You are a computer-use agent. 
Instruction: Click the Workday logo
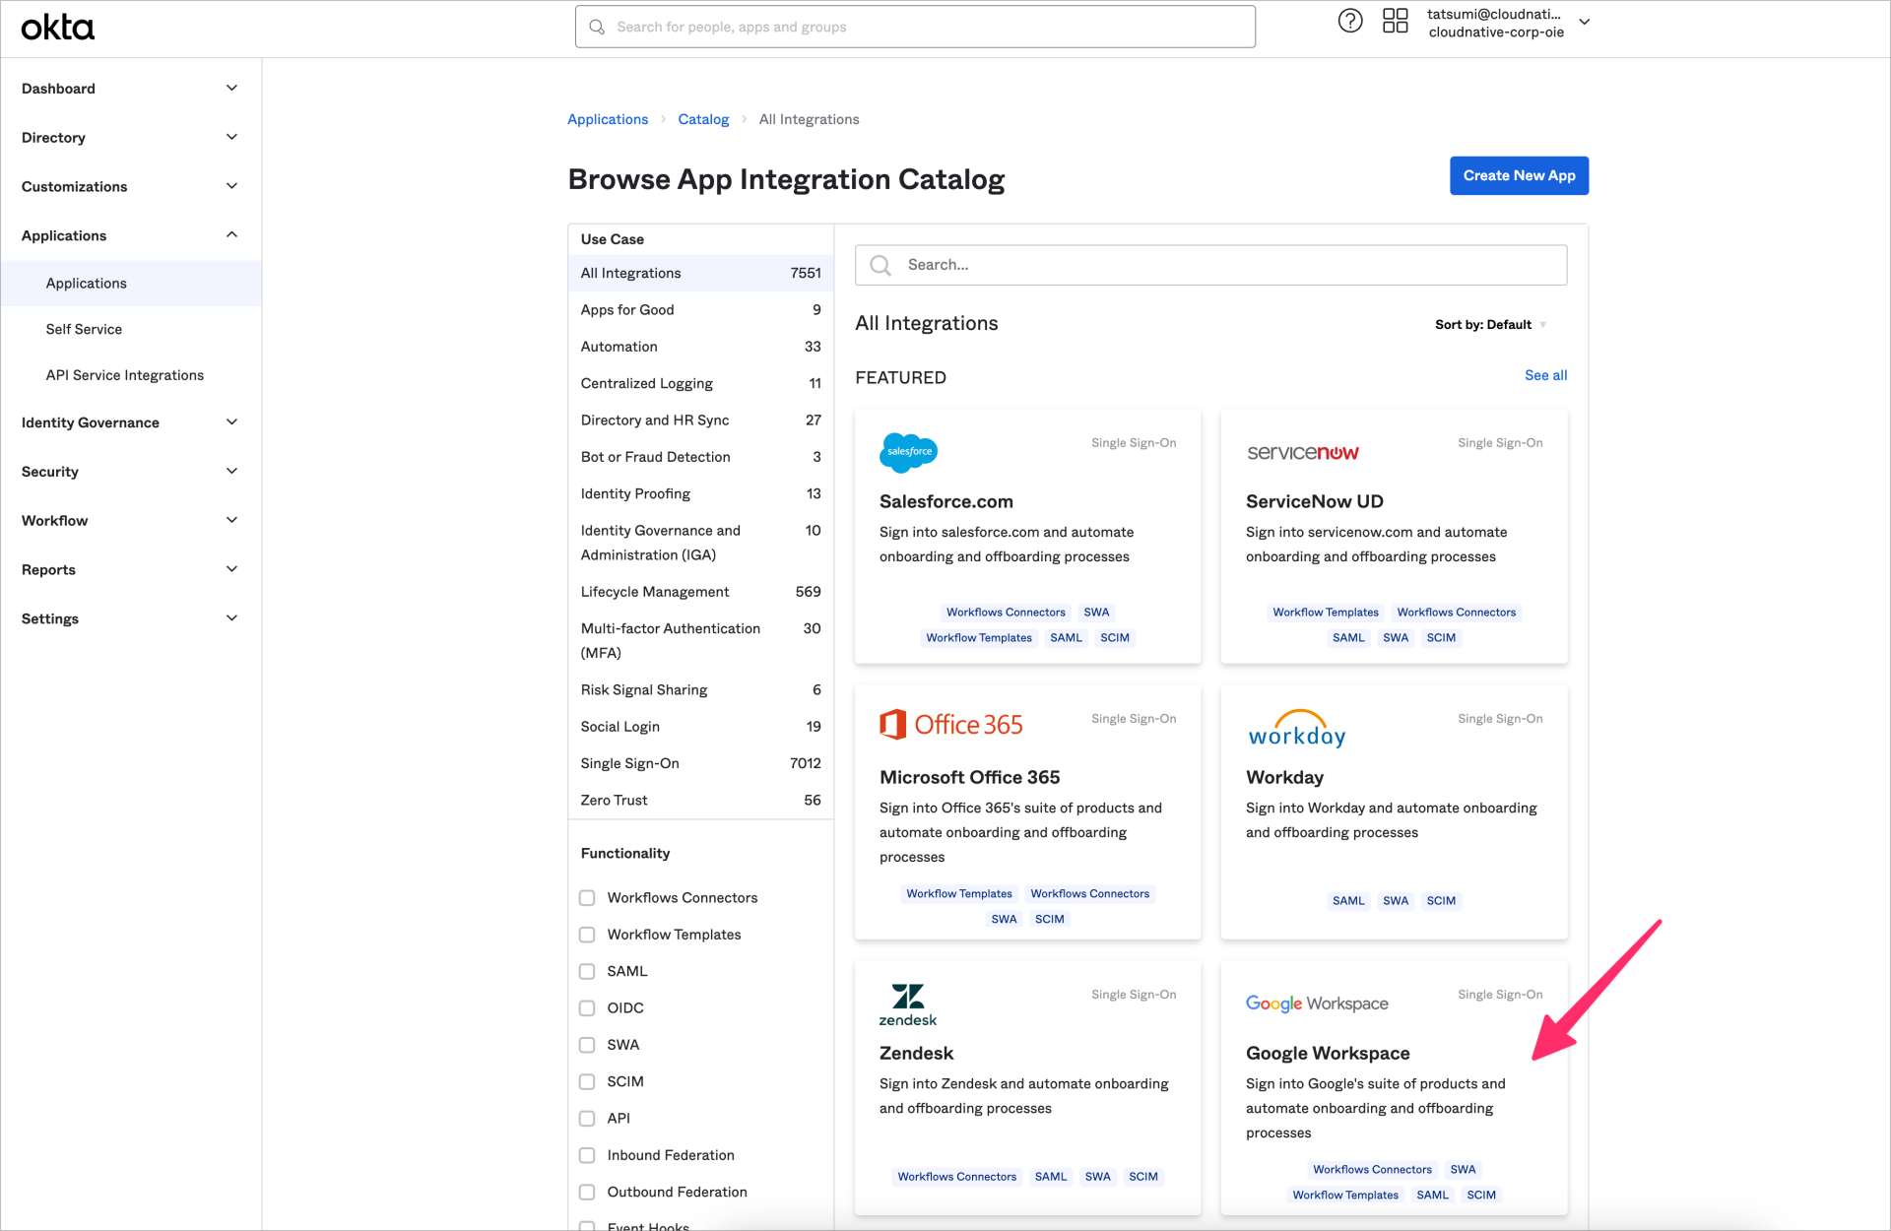pos(1296,729)
